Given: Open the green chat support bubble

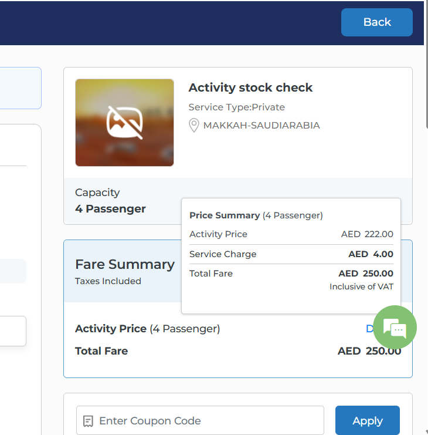Looking at the screenshot, I should pos(395,328).
